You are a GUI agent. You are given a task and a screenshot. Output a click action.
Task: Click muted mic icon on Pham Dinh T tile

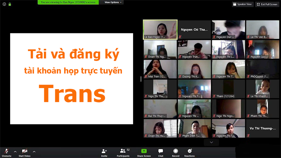[180, 136]
